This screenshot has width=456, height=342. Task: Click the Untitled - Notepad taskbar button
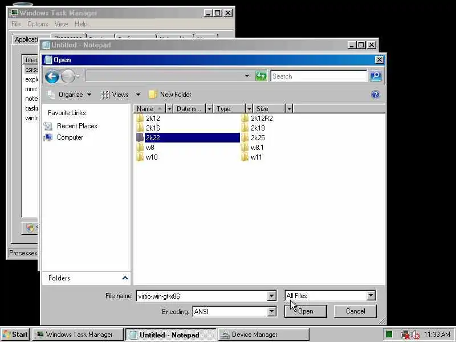point(170,335)
